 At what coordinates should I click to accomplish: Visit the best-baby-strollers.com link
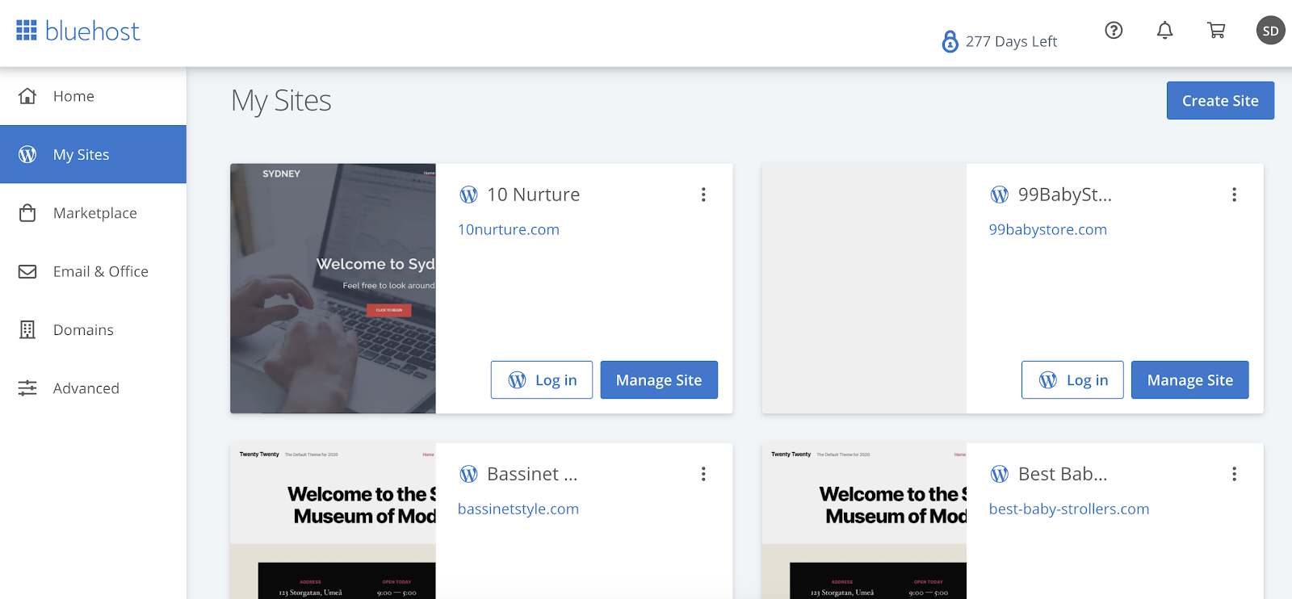coord(1069,509)
